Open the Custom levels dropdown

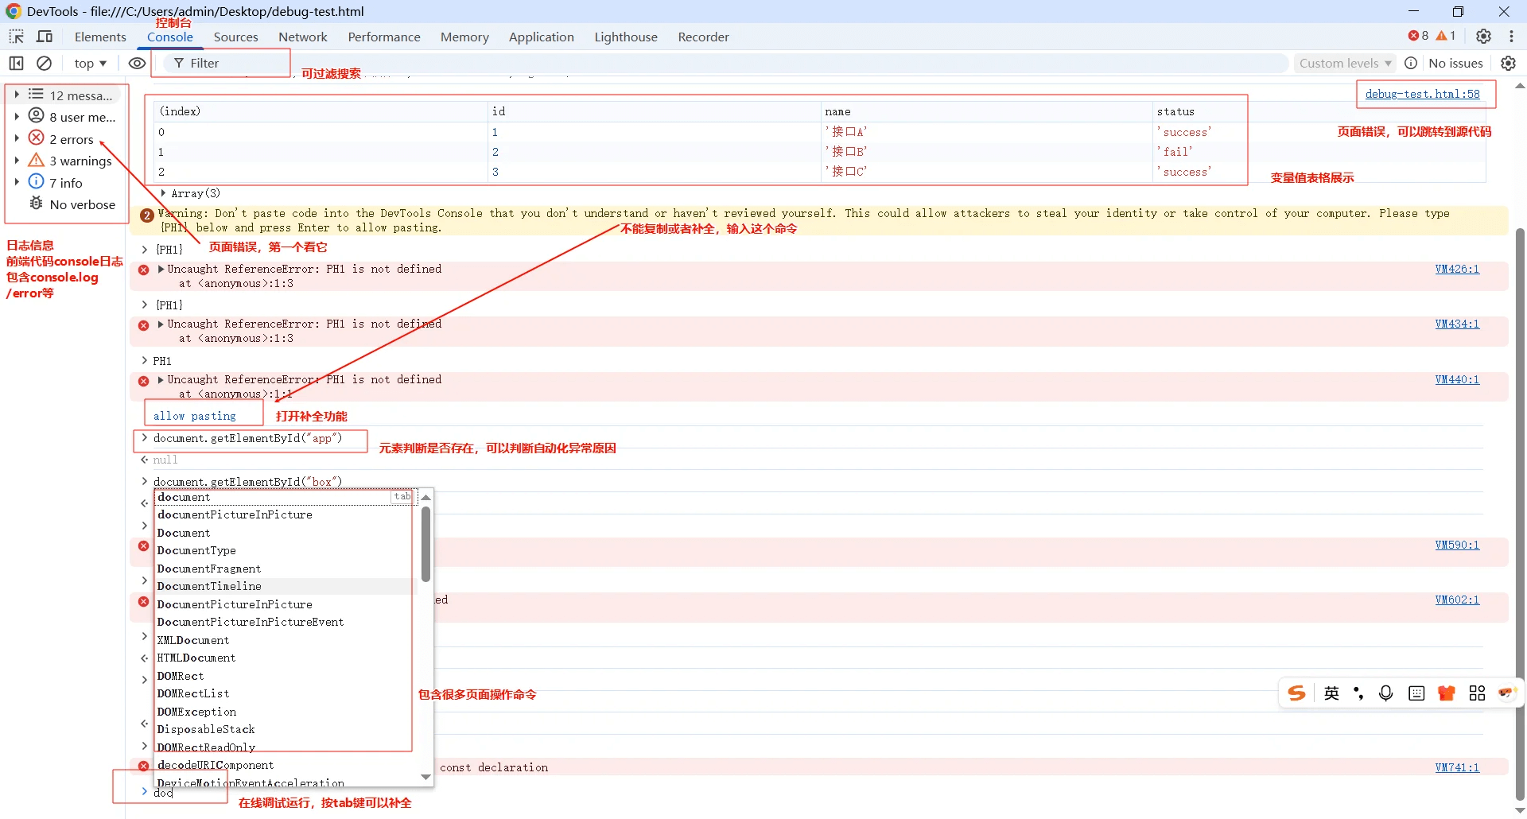[1345, 63]
